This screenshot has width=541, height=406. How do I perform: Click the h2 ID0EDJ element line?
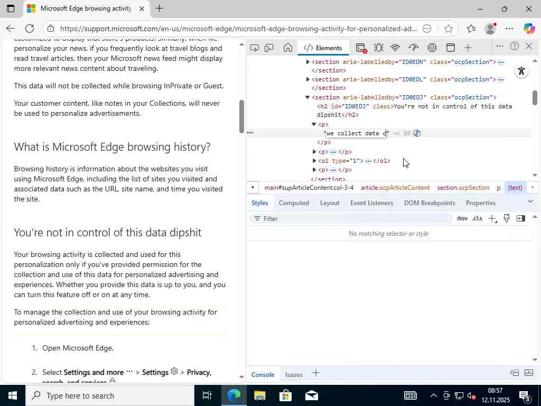pos(414,110)
